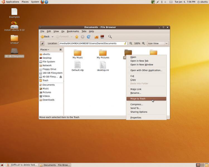Choose Cut from the context menu
The image size is (209, 167).
pyautogui.click(x=146, y=76)
